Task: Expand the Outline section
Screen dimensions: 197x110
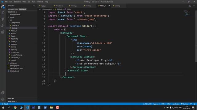Action: tap(11, 99)
